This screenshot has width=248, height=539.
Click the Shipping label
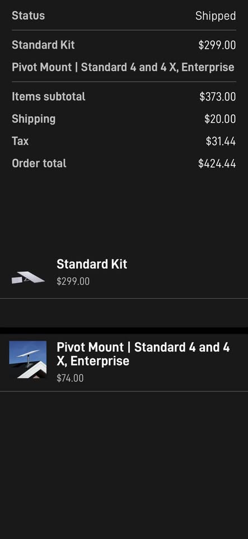(34, 119)
